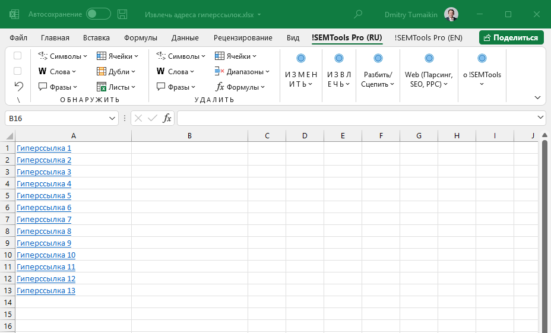Open Слова dropdown in УДАЛИТЬ group
This screenshot has width=551, height=333.
point(175,72)
